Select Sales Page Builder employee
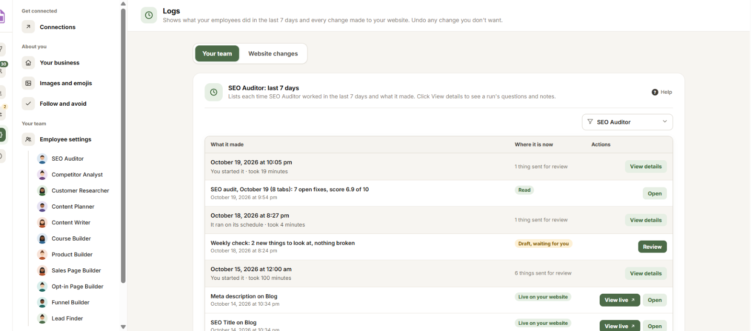This screenshot has width=751, height=331. pos(76,270)
